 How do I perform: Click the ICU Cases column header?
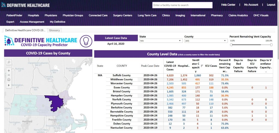[211, 66]
